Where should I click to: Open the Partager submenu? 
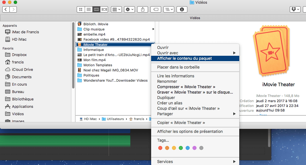(195, 114)
